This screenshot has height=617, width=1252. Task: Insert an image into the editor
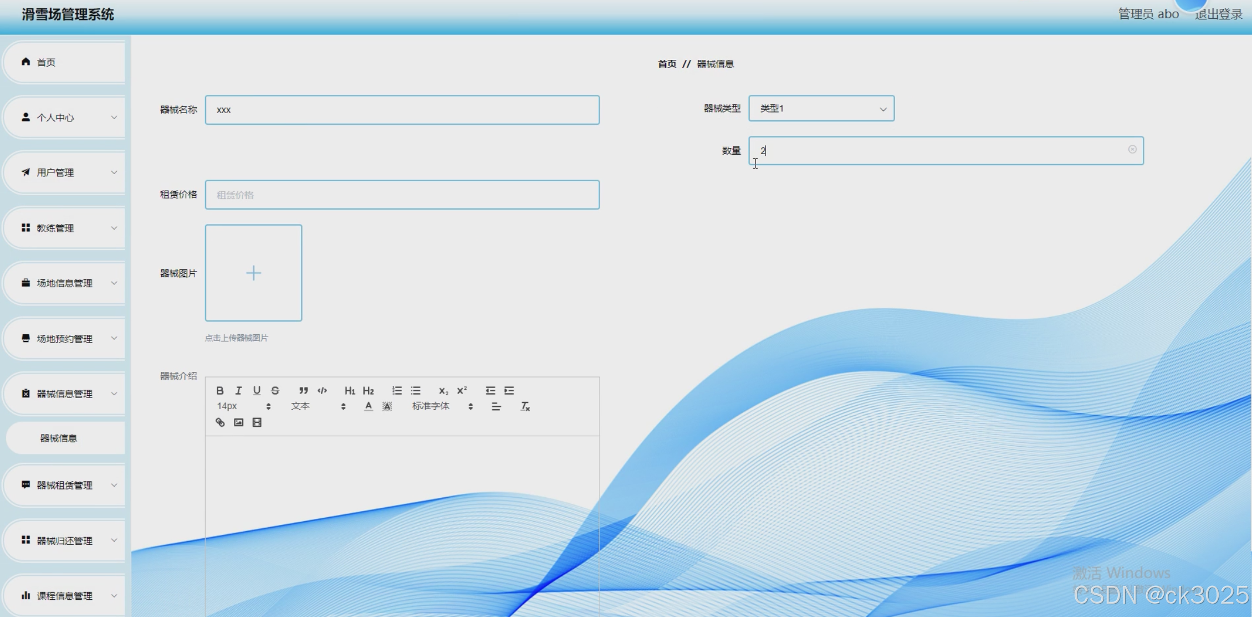click(238, 422)
